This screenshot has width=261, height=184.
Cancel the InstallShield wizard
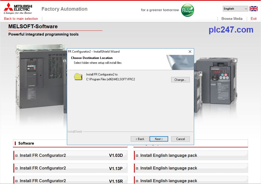[x=180, y=139]
